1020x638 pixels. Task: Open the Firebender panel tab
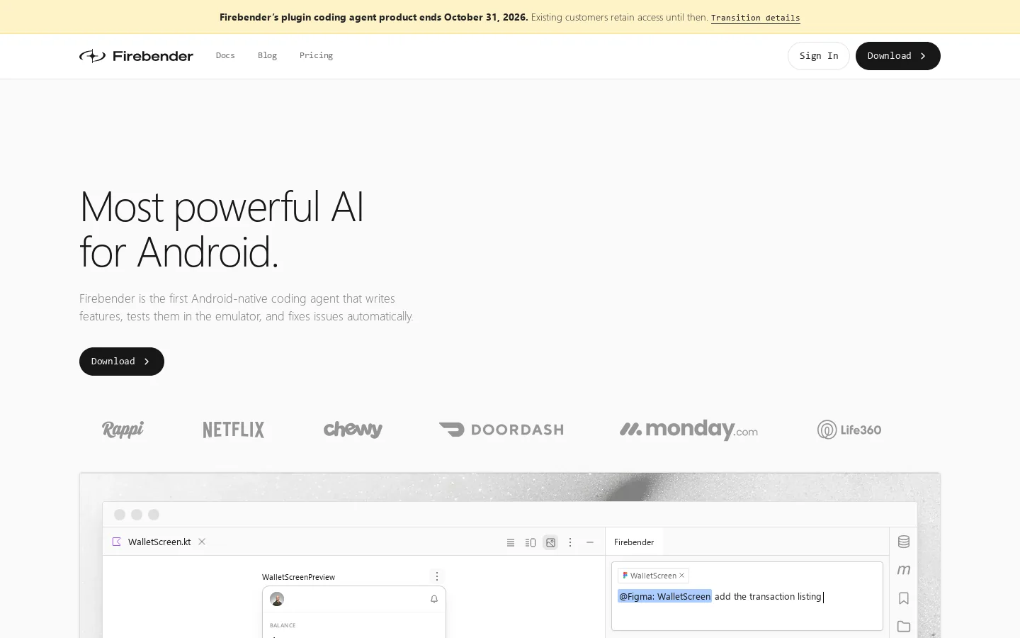(x=634, y=542)
